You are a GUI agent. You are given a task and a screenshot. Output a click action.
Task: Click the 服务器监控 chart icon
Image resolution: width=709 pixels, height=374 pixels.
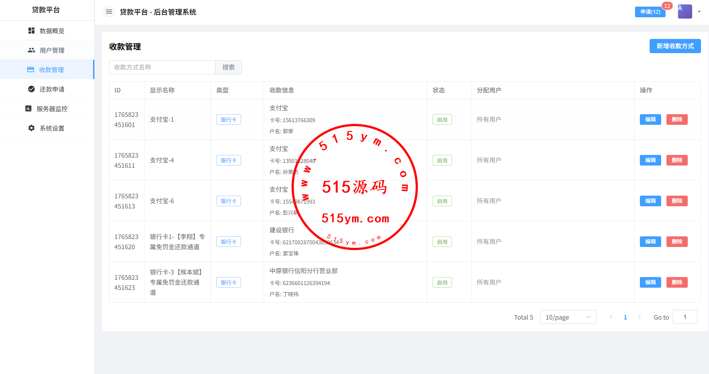coord(28,108)
